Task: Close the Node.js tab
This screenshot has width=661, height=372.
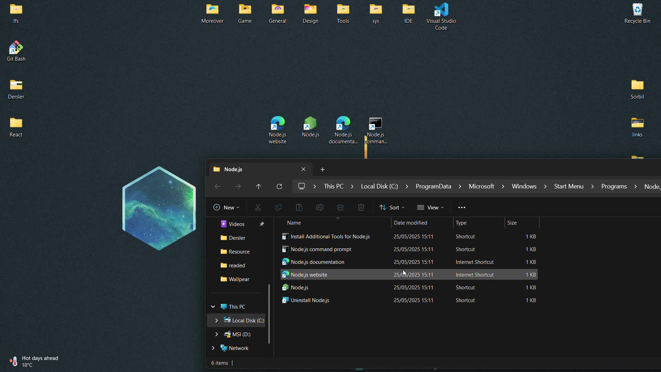Action: pos(303,169)
